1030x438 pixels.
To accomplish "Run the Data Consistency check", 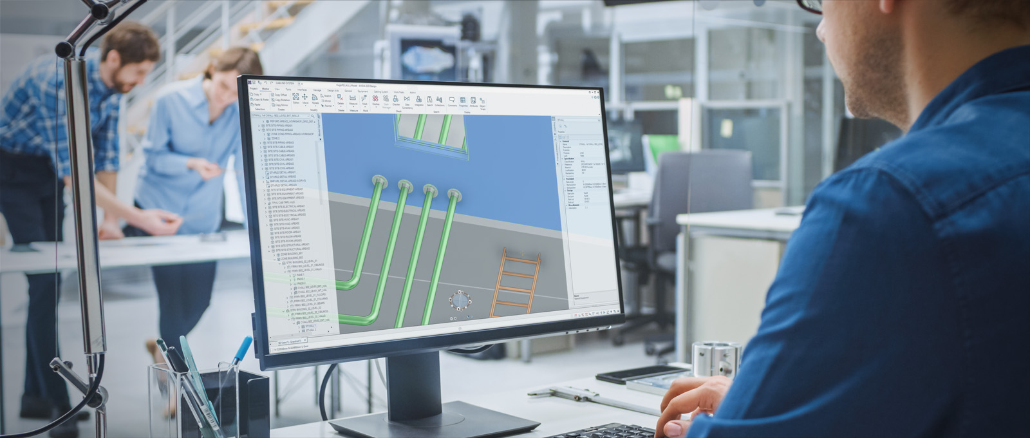I will [407, 103].
